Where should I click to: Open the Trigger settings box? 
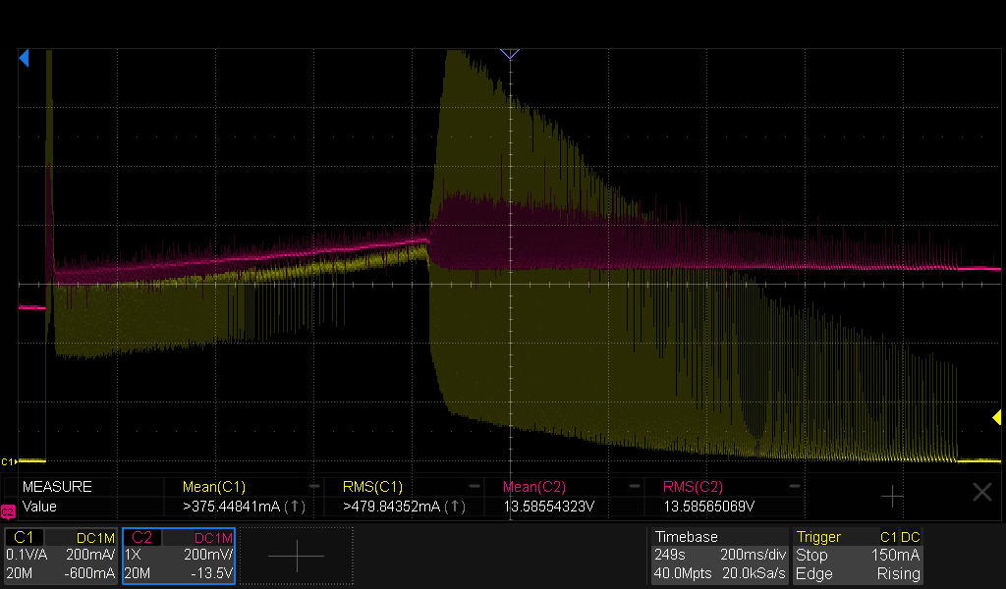click(x=858, y=556)
